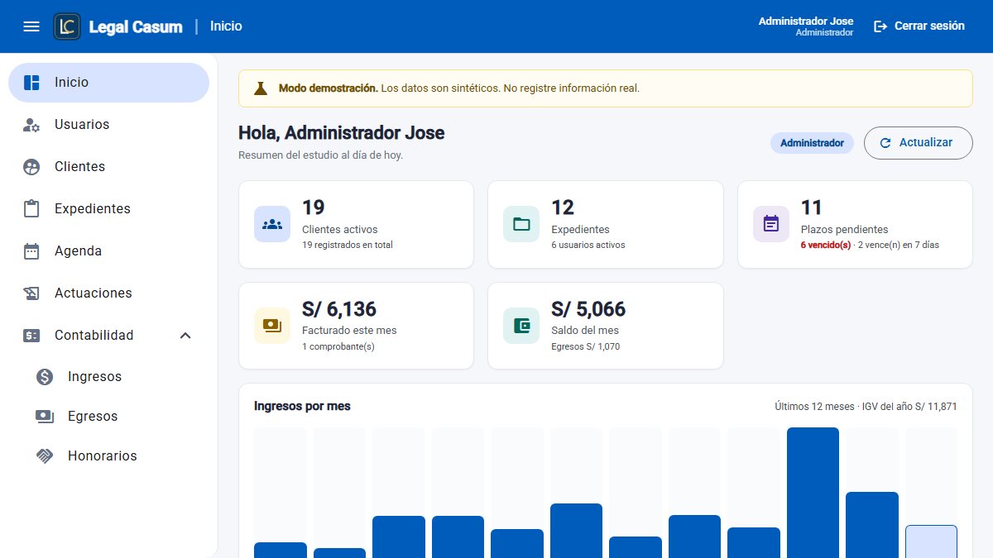The width and height of the screenshot is (993, 558).
Task: Click the Legal Casum LC logo
Action: click(67, 26)
